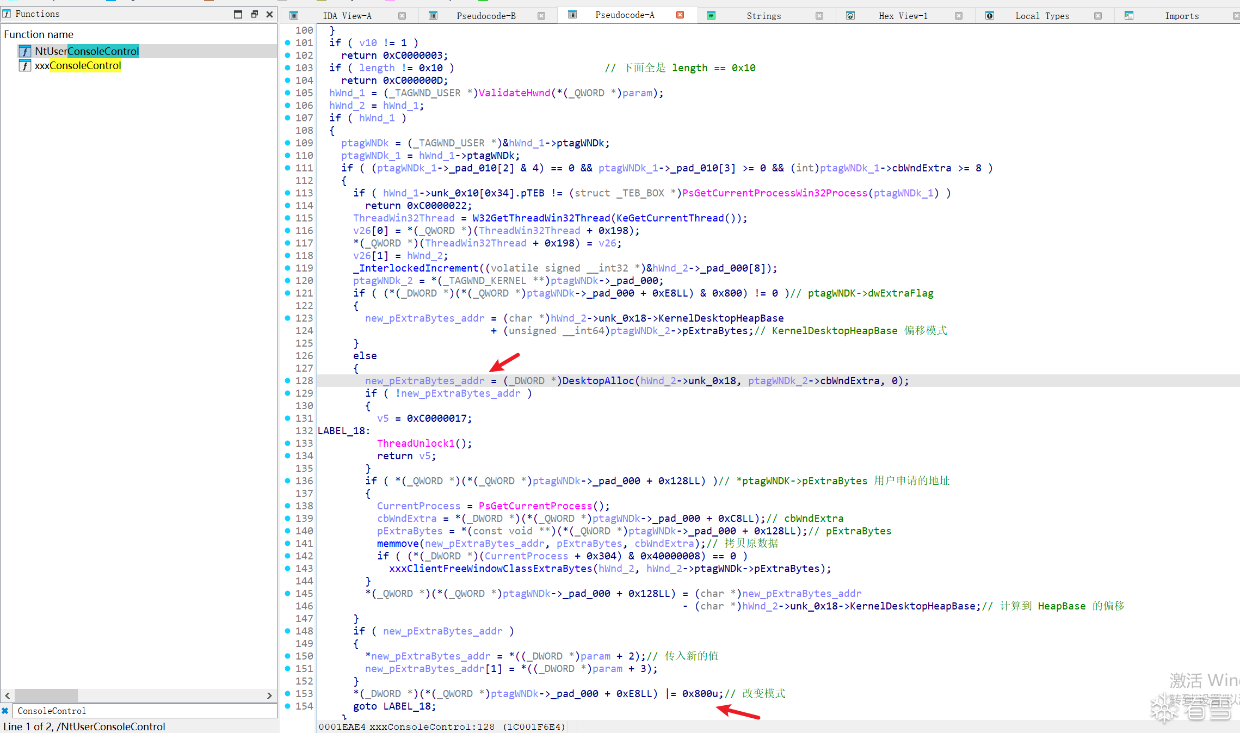The height and width of the screenshot is (733, 1240).
Task: Click the DesktopAlloc call on line 128
Action: click(598, 381)
